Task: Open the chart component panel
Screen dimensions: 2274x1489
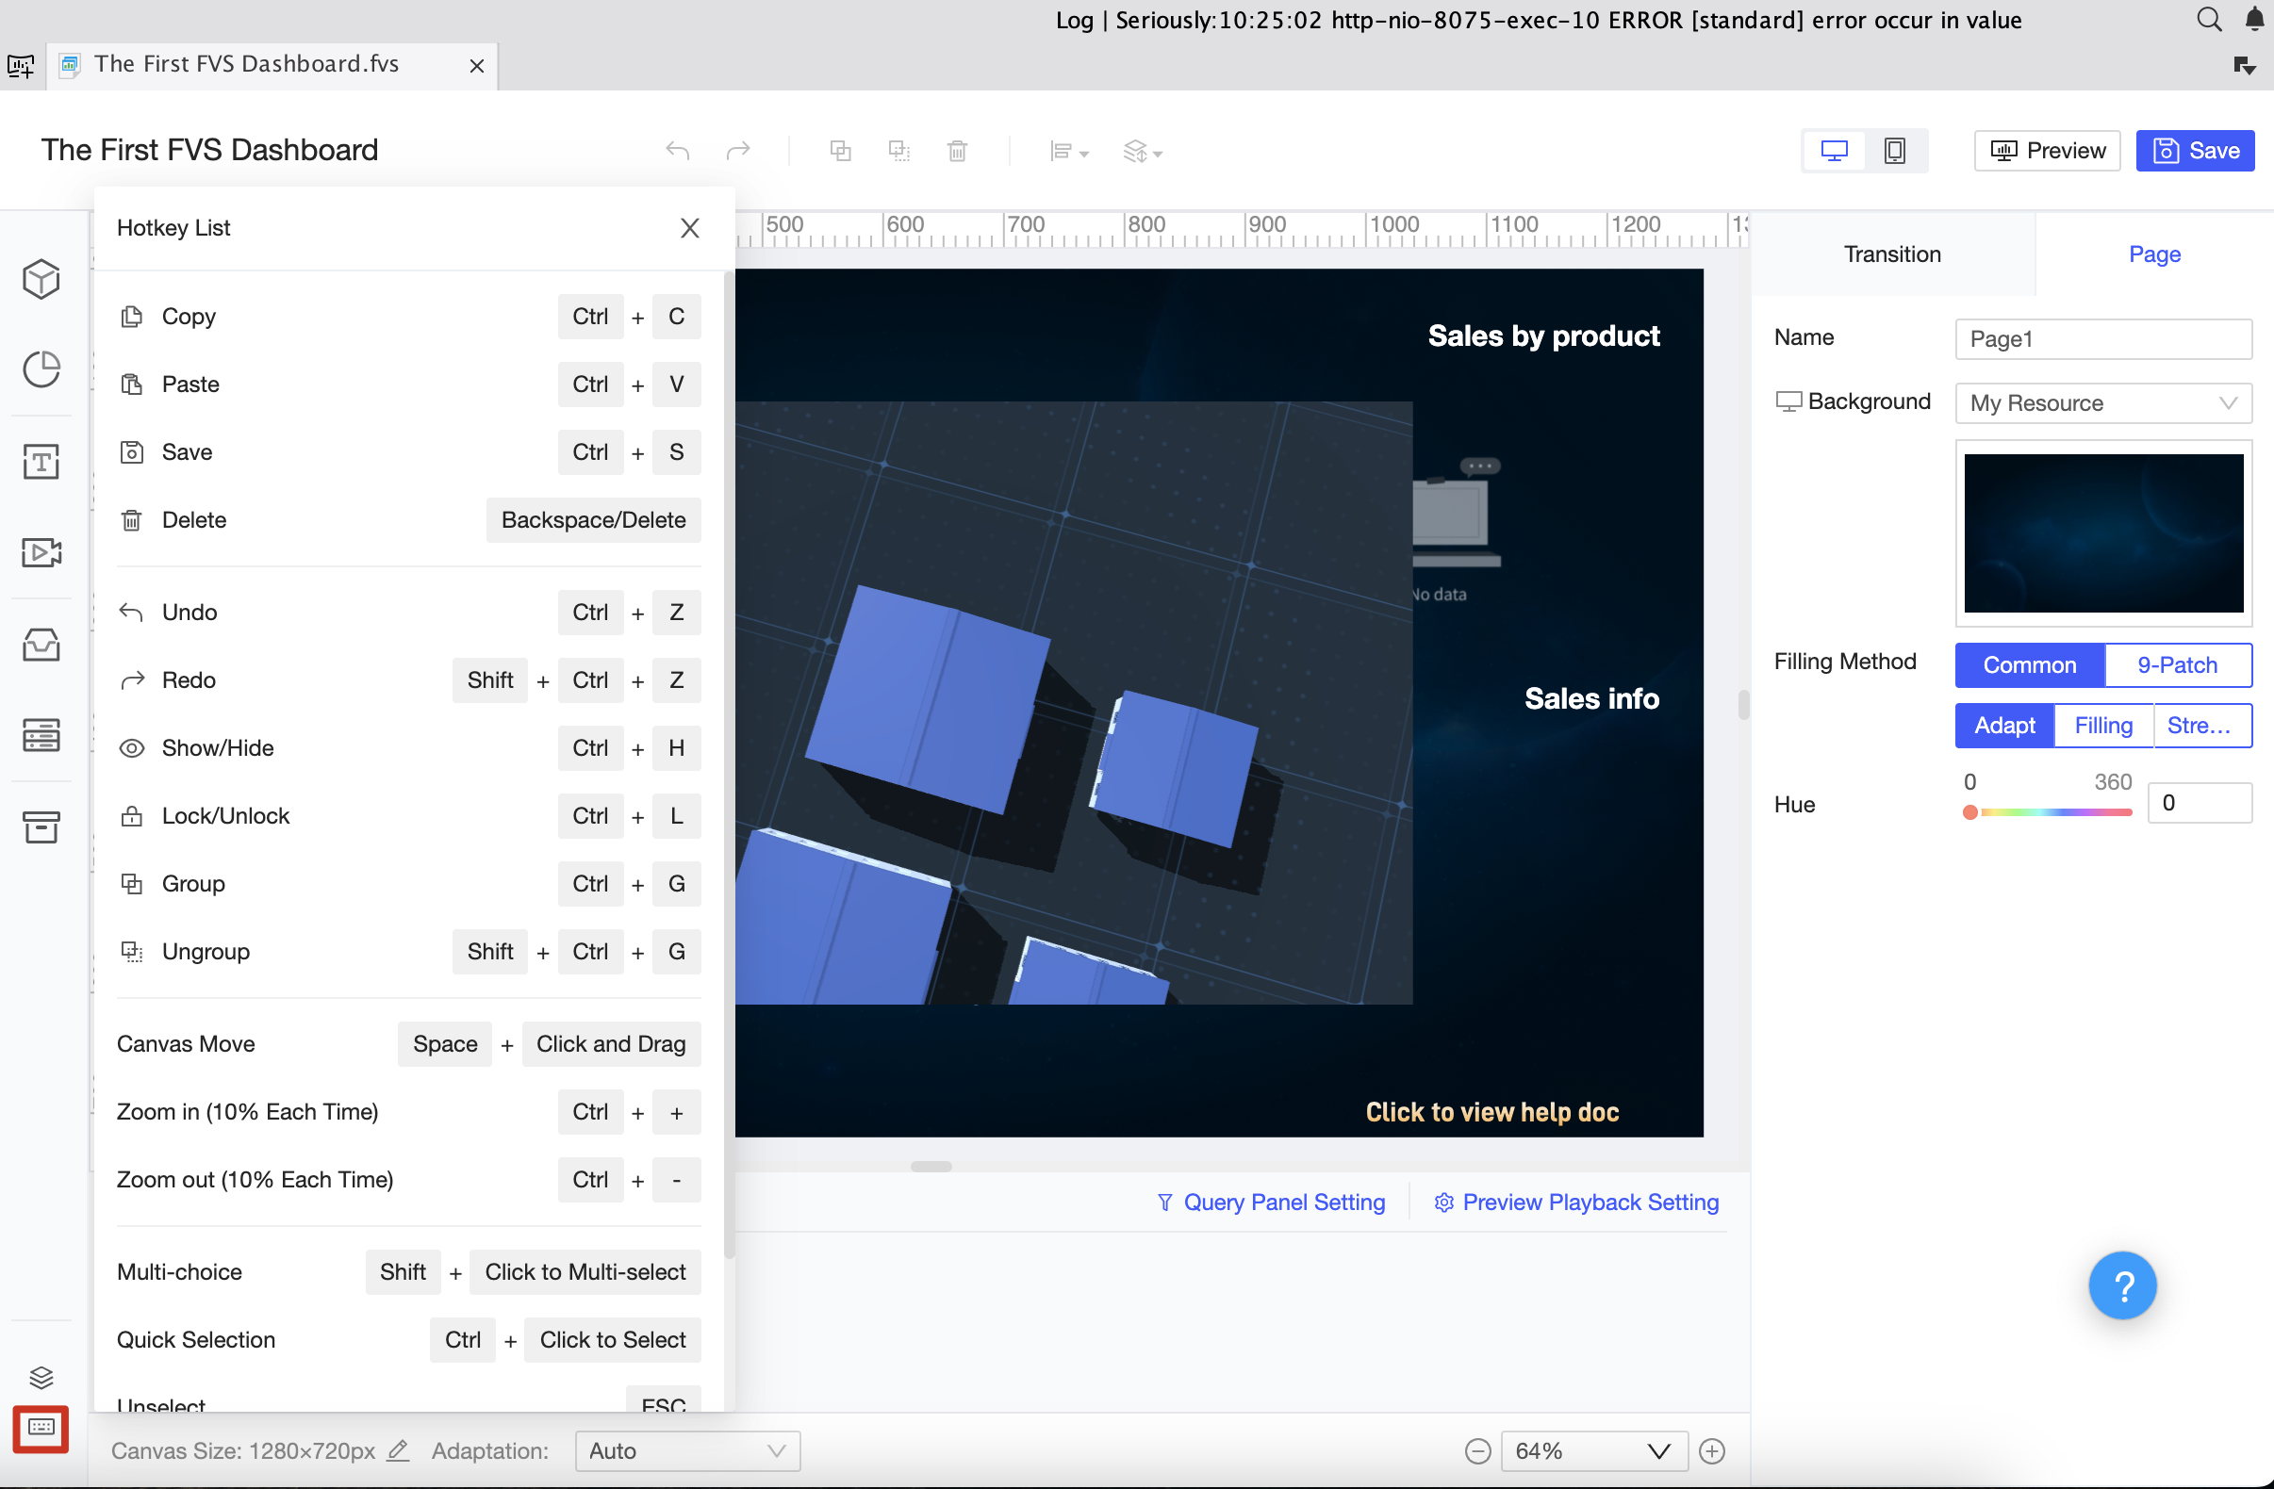Action: 41,369
